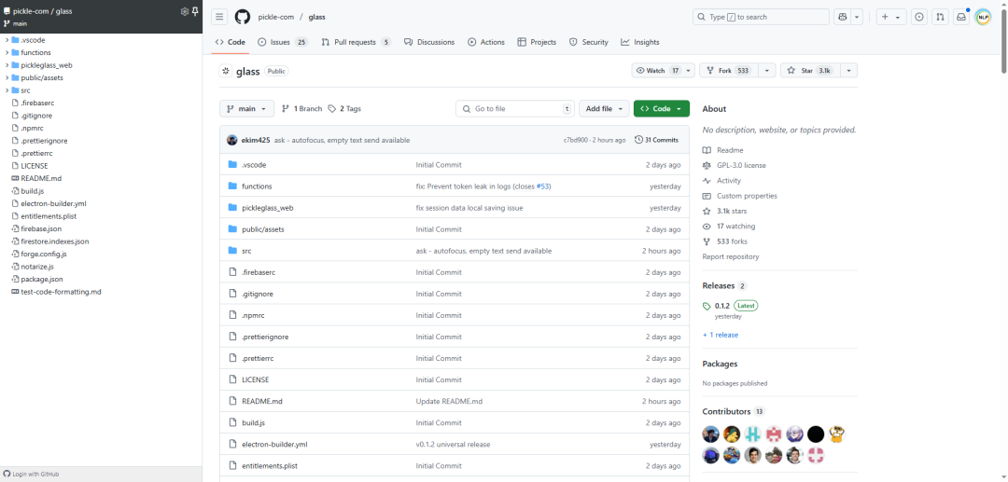Focus the 'Type / to search' box
Image resolution: width=1008 pixels, height=482 pixels.
pyautogui.click(x=762, y=18)
